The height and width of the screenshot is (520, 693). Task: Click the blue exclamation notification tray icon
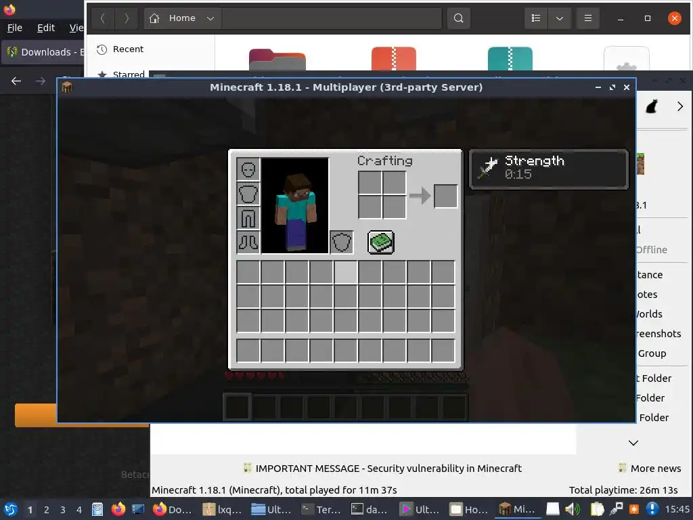(x=652, y=509)
